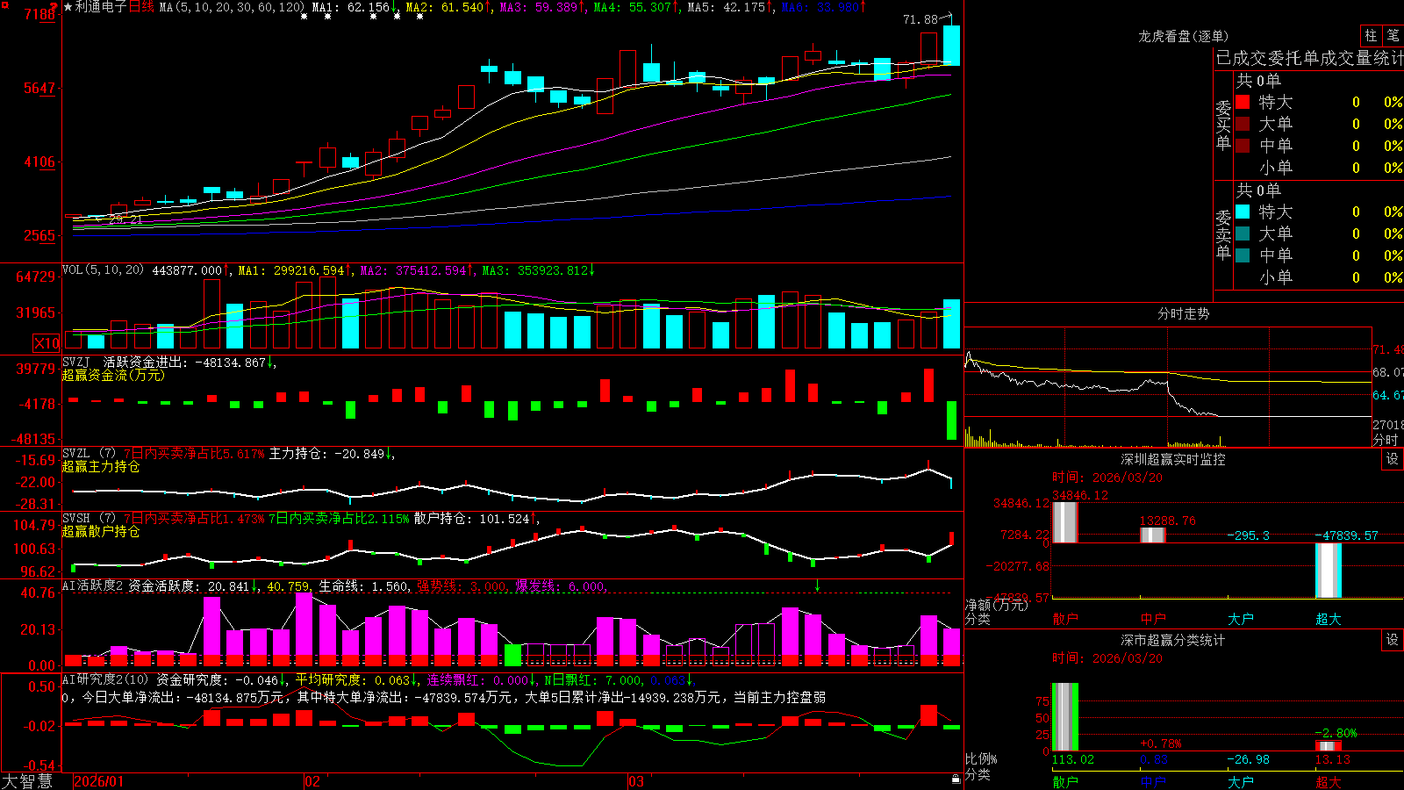Click the 已成交委托单成交量统计 header
This screenshot has height=790, width=1404.
pyautogui.click(x=1309, y=58)
